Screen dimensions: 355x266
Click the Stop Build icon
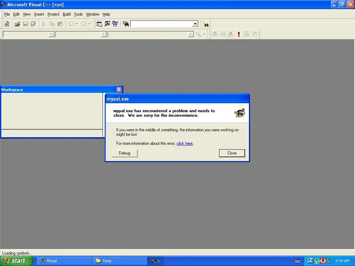point(231,34)
